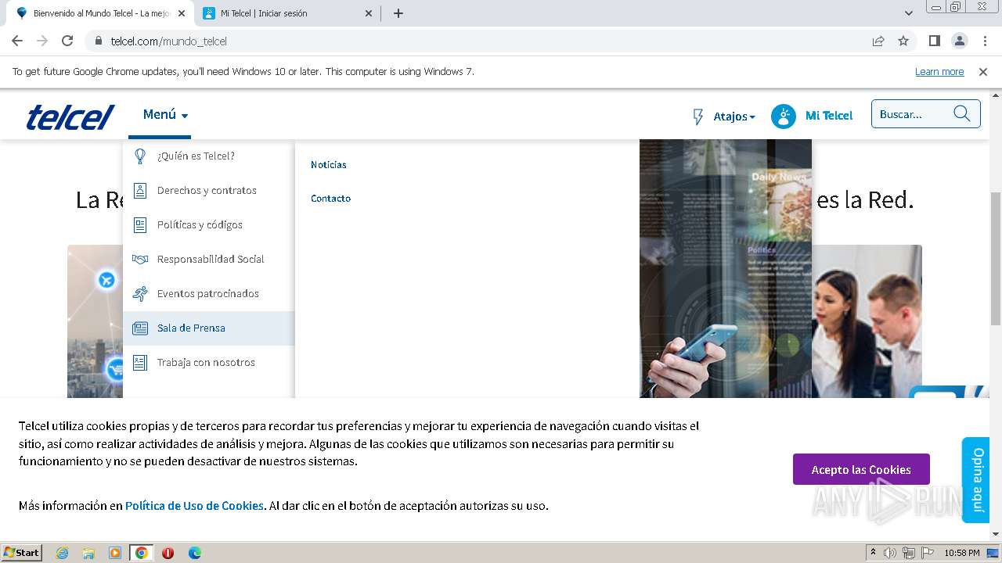Image resolution: width=1002 pixels, height=563 pixels.
Task: Click the phone-in-hand news image
Action: (726, 268)
